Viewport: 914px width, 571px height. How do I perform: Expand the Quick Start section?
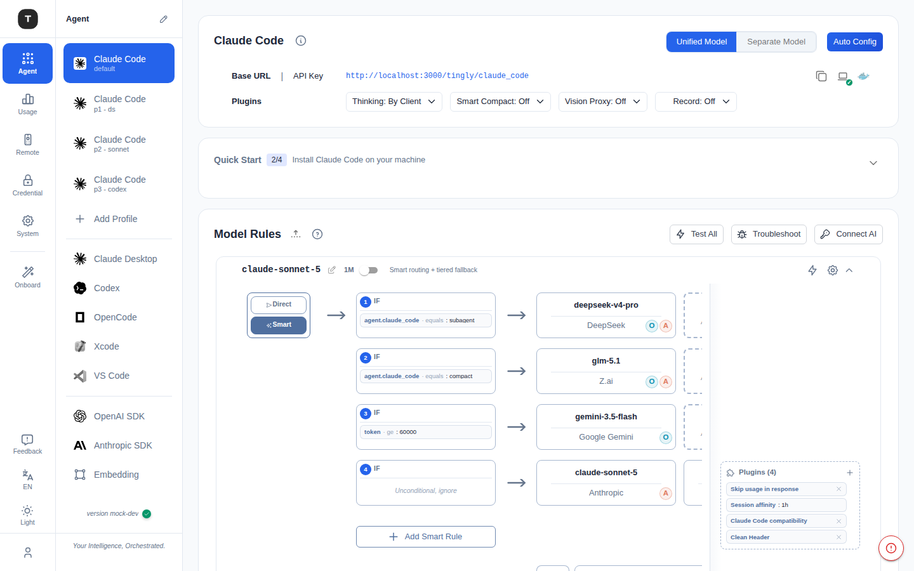pos(873,163)
